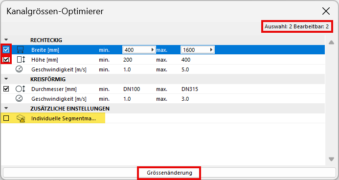Click the rectangular Geschwindigkeit max. 5.0
Viewport: 339px width, 180px height.
[x=185, y=69]
